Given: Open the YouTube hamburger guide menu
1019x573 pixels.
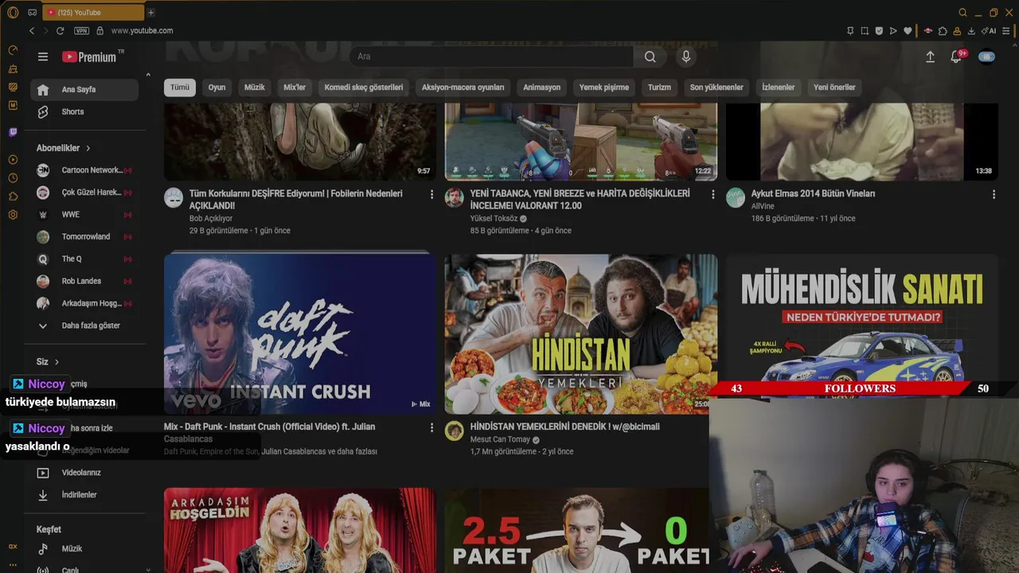Looking at the screenshot, I should pyautogui.click(x=43, y=57).
